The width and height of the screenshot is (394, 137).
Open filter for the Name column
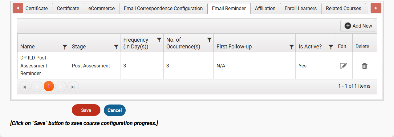click(x=65, y=47)
